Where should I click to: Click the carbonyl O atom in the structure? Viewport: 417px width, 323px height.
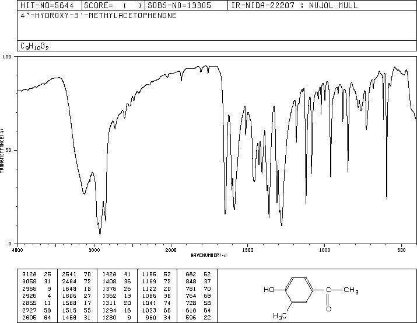pos(329,309)
